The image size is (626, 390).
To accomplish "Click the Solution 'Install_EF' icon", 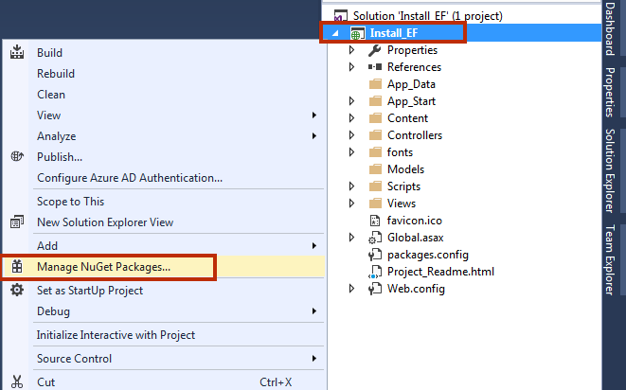I will [340, 16].
